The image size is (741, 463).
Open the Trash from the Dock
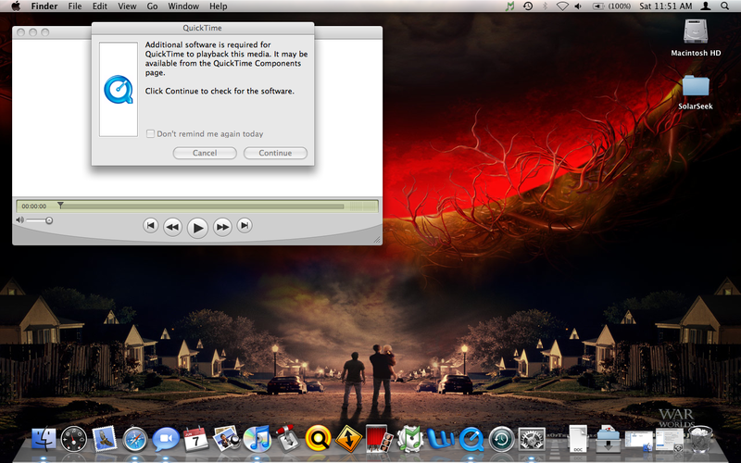pyautogui.click(x=701, y=439)
